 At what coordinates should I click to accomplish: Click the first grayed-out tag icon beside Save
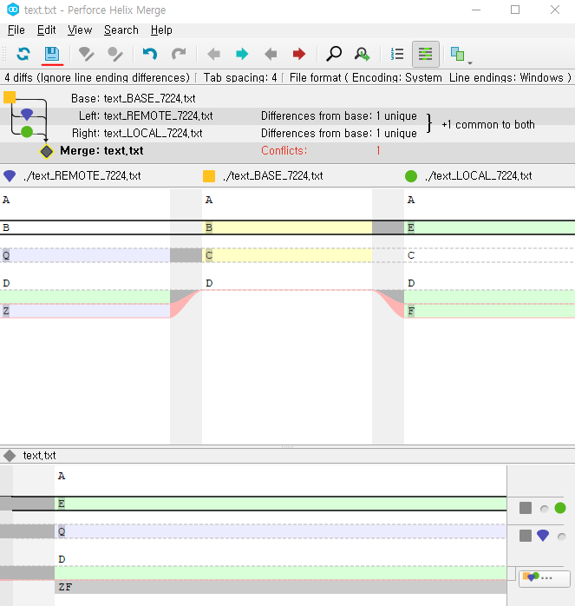(x=87, y=54)
